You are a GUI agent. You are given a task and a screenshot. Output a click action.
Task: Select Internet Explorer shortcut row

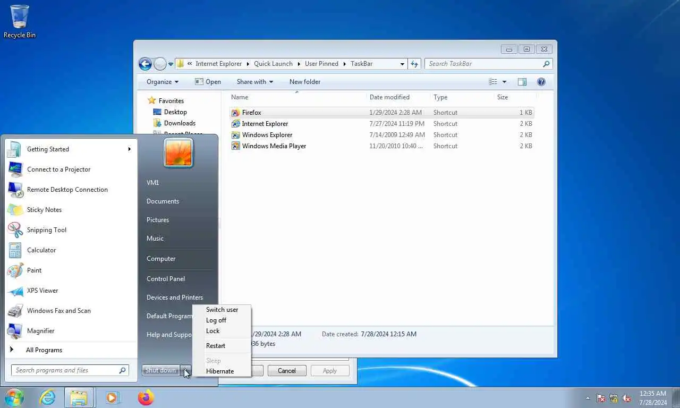[x=382, y=124]
